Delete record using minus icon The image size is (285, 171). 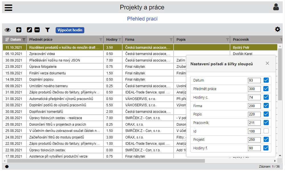pyautogui.click(x=37, y=30)
